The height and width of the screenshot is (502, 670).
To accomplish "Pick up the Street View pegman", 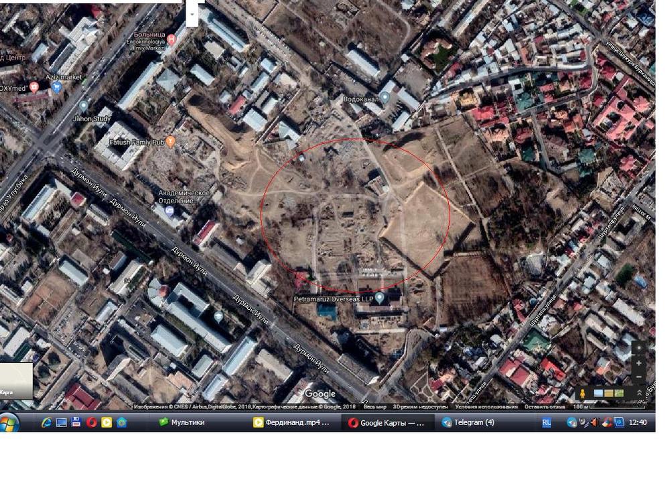I will pos(584,393).
